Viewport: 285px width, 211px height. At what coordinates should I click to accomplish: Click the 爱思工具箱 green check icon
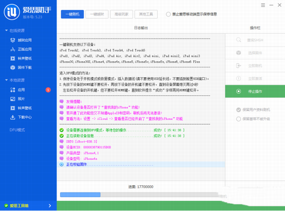point(6,206)
